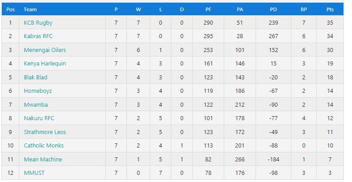Viewport: 352px width, 182px height.
Task: Select the Nakuru RFC link
Action: click(39, 118)
